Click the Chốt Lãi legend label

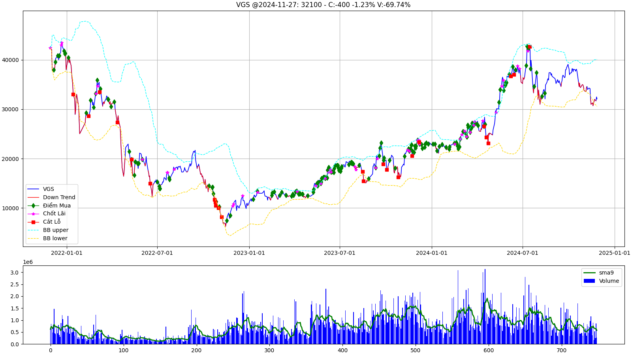54,213
